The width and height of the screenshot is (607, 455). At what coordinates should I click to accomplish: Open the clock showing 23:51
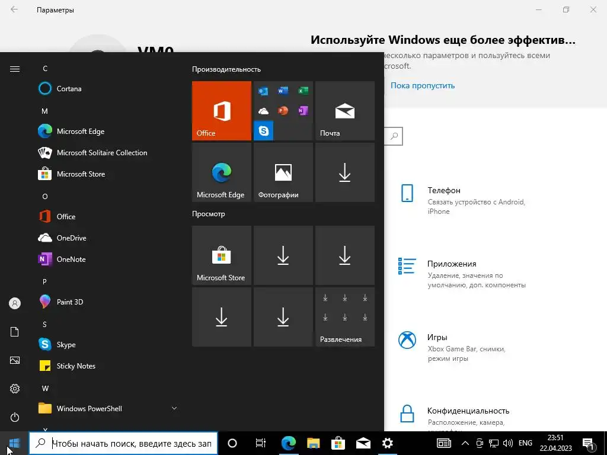[555, 443]
